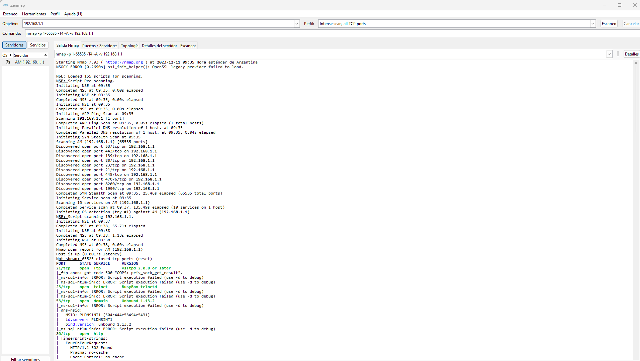Click 'Host is up (0.0017s latency)' line
640x361 pixels.
pos(90,254)
